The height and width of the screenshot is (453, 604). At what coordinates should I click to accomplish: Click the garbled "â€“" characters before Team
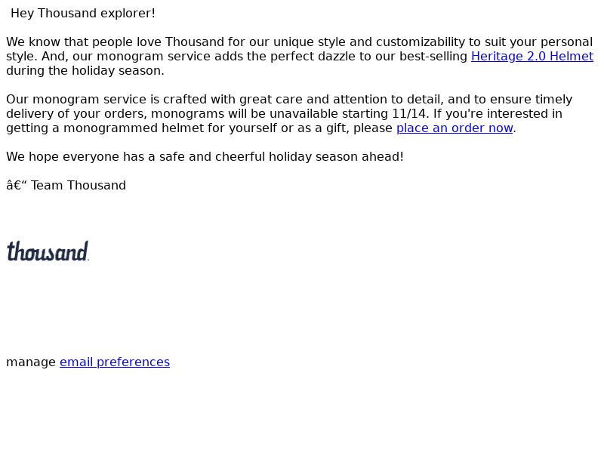(x=17, y=186)
